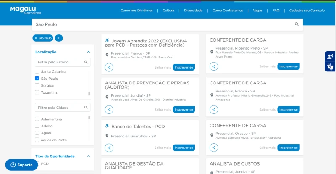Click location pin of Jovem Aprendiz Franca job

pos(107,55)
